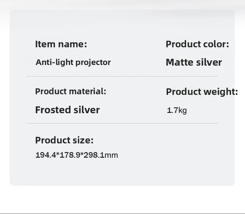Viewport: 245px width, 214px height.
Task: Select the "Frosted silver" material value
Action: pyautogui.click(x=67, y=110)
